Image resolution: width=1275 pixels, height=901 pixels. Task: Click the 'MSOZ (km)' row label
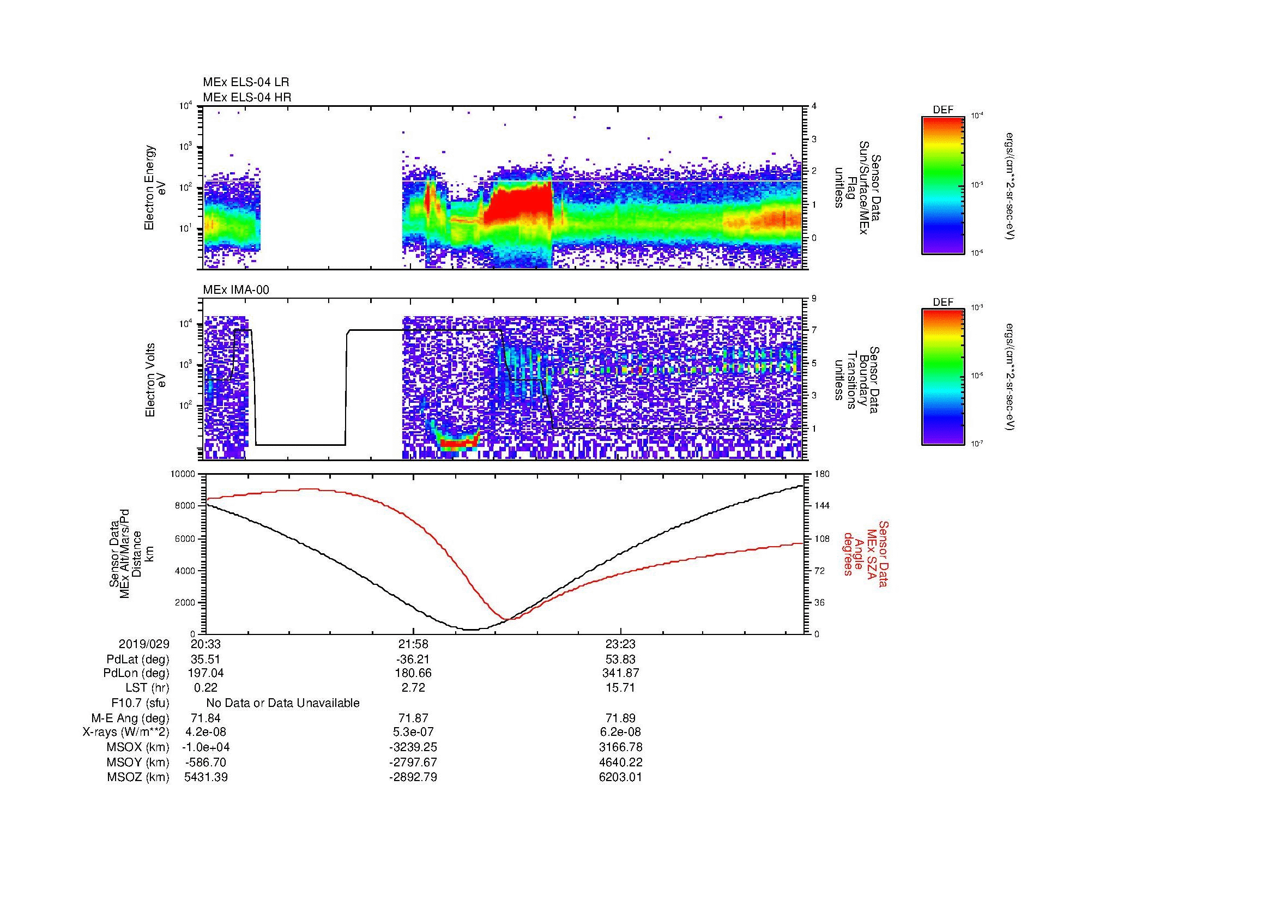(x=138, y=778)
